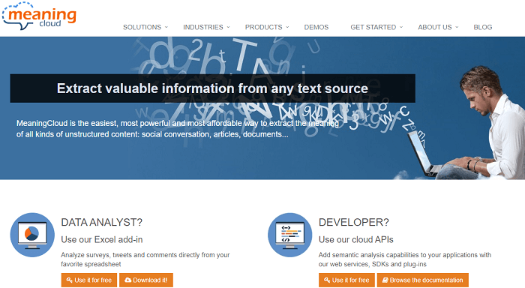Expand the About Us dropdown chevron
This screenshot has width=525, height=288.
(457, 27)
